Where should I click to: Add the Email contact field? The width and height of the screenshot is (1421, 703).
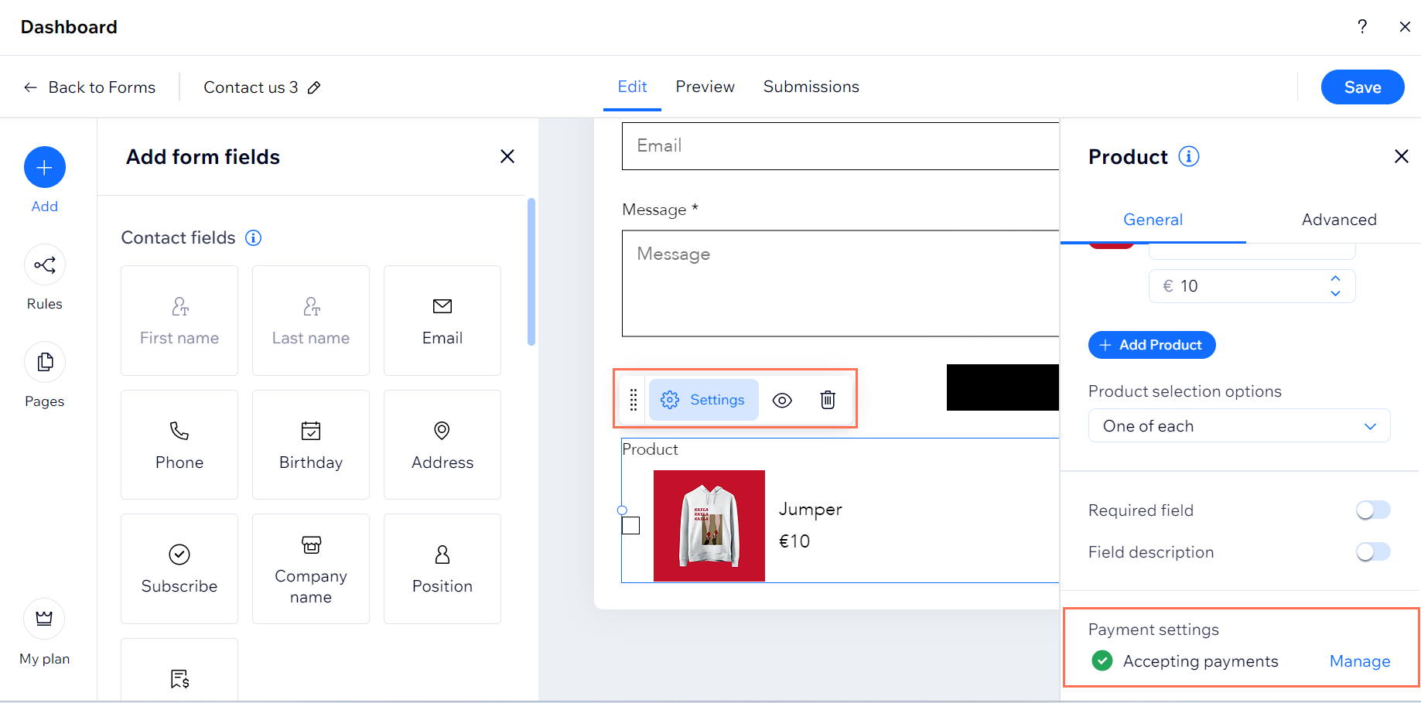[442, 320]
